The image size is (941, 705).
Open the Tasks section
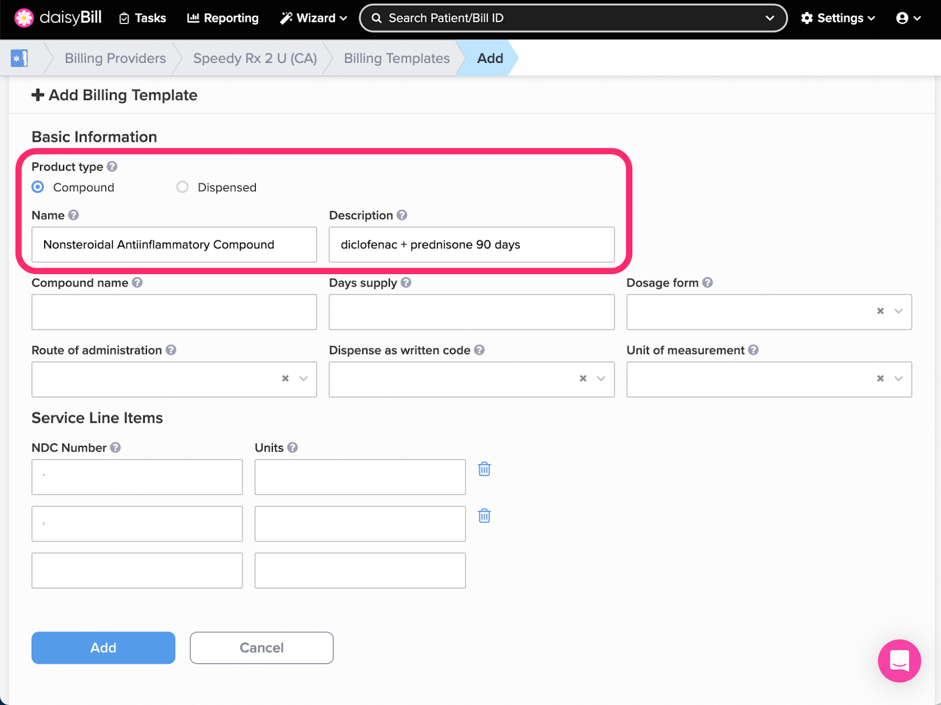(x=142, y=18)
